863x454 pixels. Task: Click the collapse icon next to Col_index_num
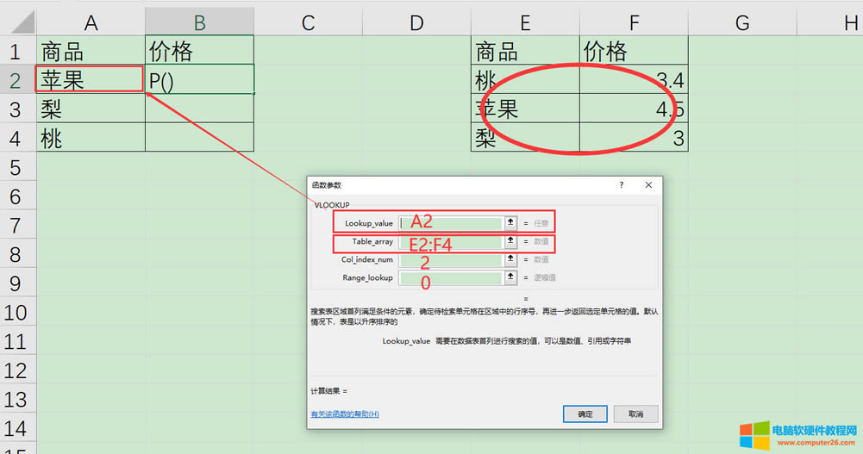click(510, 259)
